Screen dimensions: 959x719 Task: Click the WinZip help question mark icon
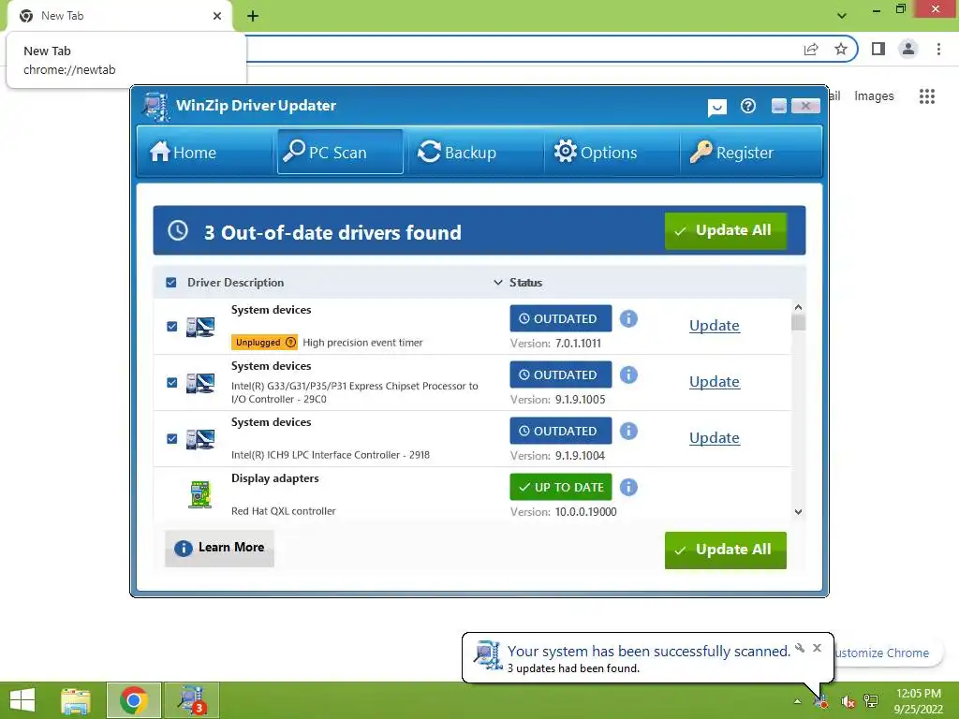pyautogui.click(x=748, y=107)
